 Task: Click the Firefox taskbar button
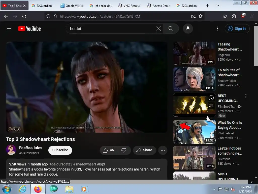(x=38, y=189)
